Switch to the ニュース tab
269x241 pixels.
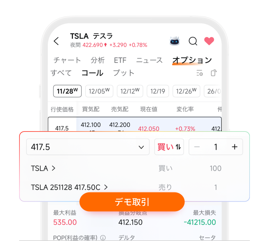(149, 60)
